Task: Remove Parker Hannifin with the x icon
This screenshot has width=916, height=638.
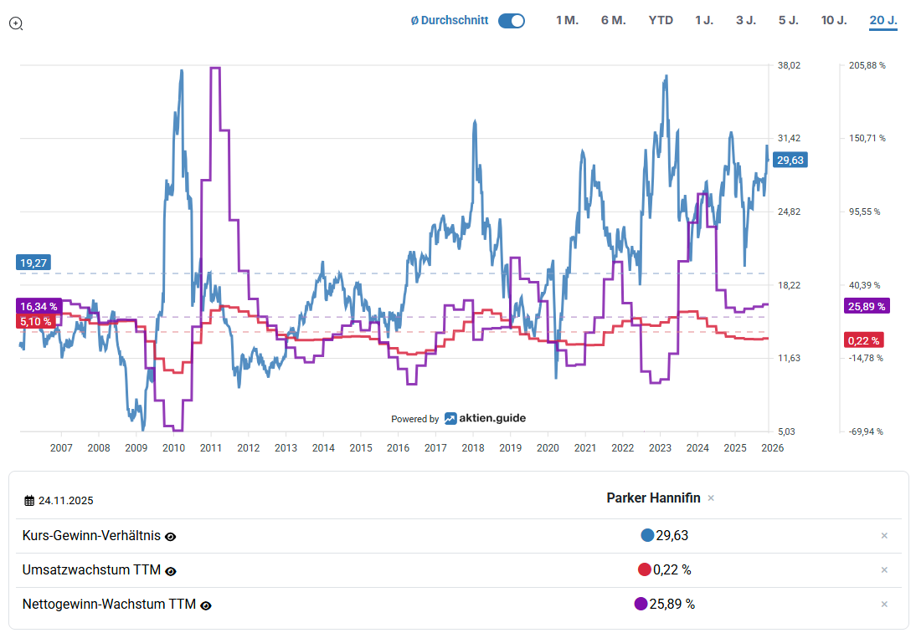Action: [x=711, y=498]
